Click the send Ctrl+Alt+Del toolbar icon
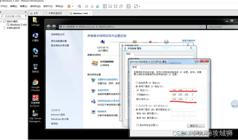The image size is (238, 140). pyautogui.click(x=79, y=7)
